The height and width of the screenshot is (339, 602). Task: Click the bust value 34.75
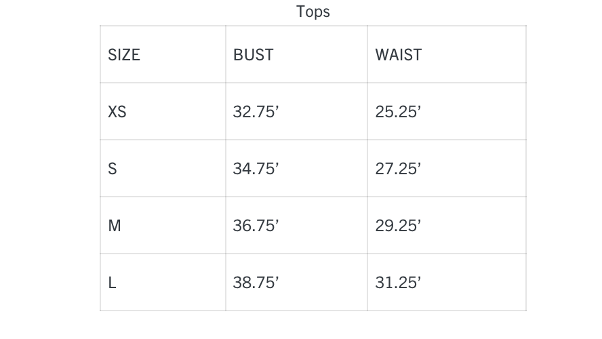256,169
